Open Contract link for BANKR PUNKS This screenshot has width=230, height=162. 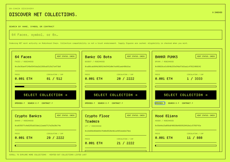click(x=187, y=103)
